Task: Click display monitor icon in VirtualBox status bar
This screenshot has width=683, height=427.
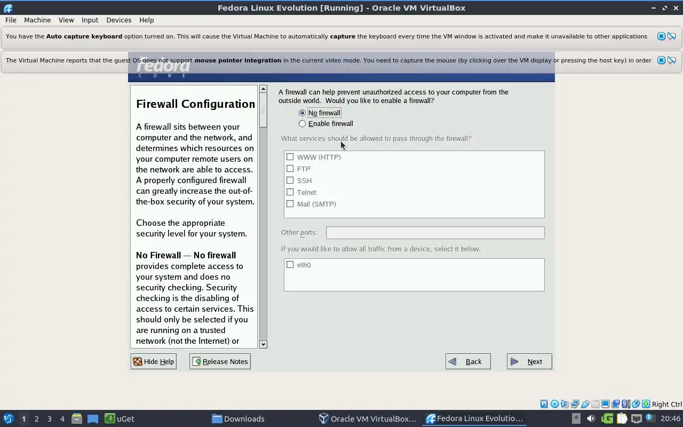Action: [x=605, y=404]
